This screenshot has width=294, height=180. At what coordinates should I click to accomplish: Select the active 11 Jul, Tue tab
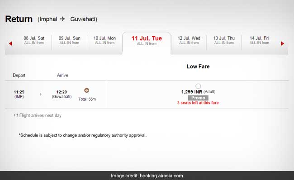pyautogui.click(x=147, y=40)
